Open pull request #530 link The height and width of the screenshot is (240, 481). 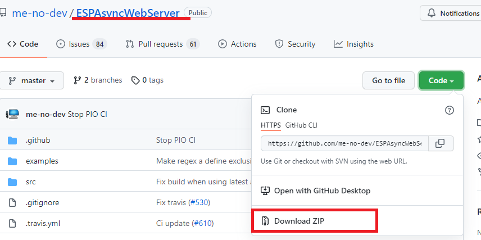199,202
